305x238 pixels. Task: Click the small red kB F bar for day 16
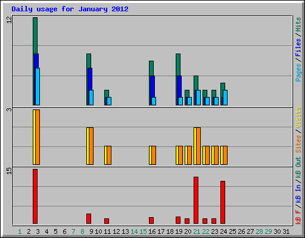point(151,220)
